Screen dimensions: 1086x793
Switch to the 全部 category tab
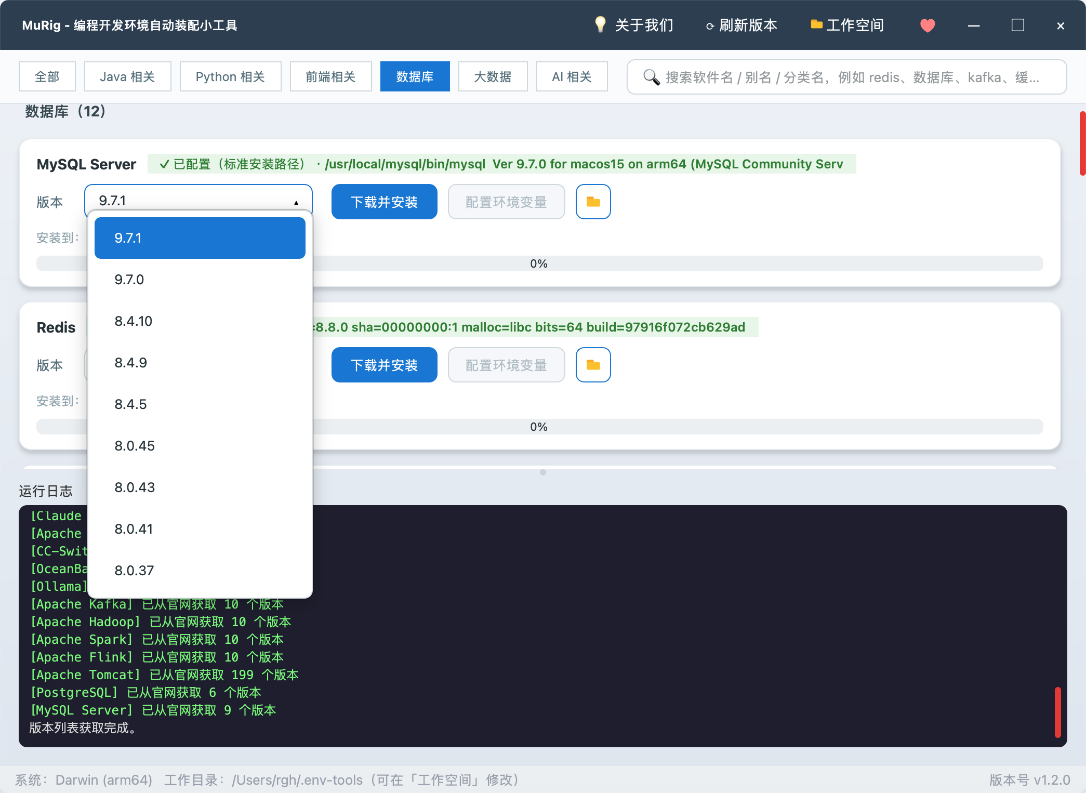(x=47, y=76)
